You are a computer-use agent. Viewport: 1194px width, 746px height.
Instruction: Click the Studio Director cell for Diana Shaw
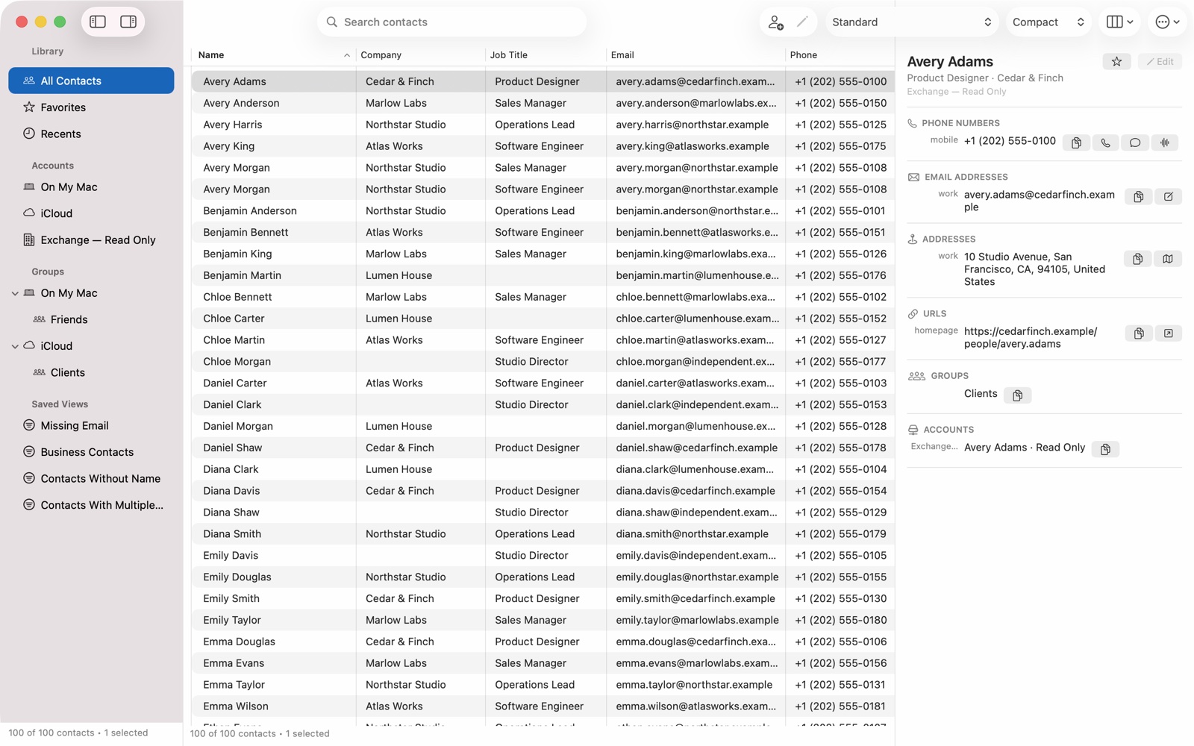tap(546, 513)
